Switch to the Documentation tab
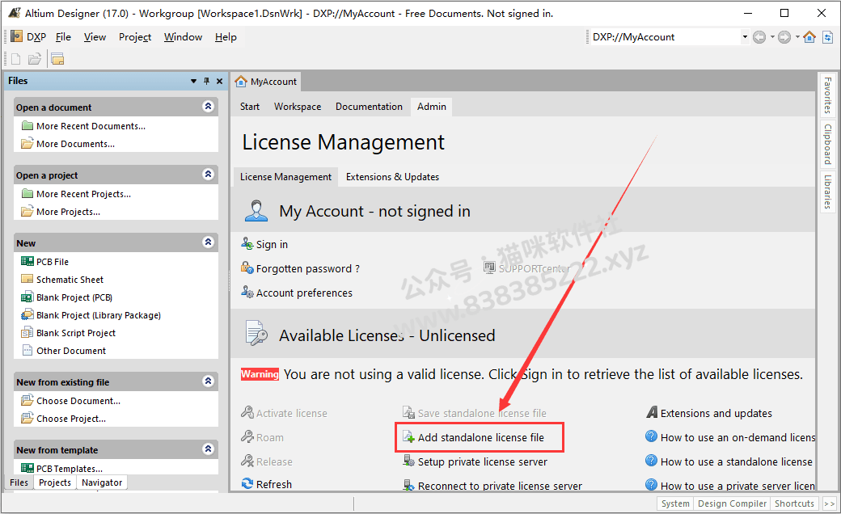The height and width of the screenshot is (514, 841). 369,107
